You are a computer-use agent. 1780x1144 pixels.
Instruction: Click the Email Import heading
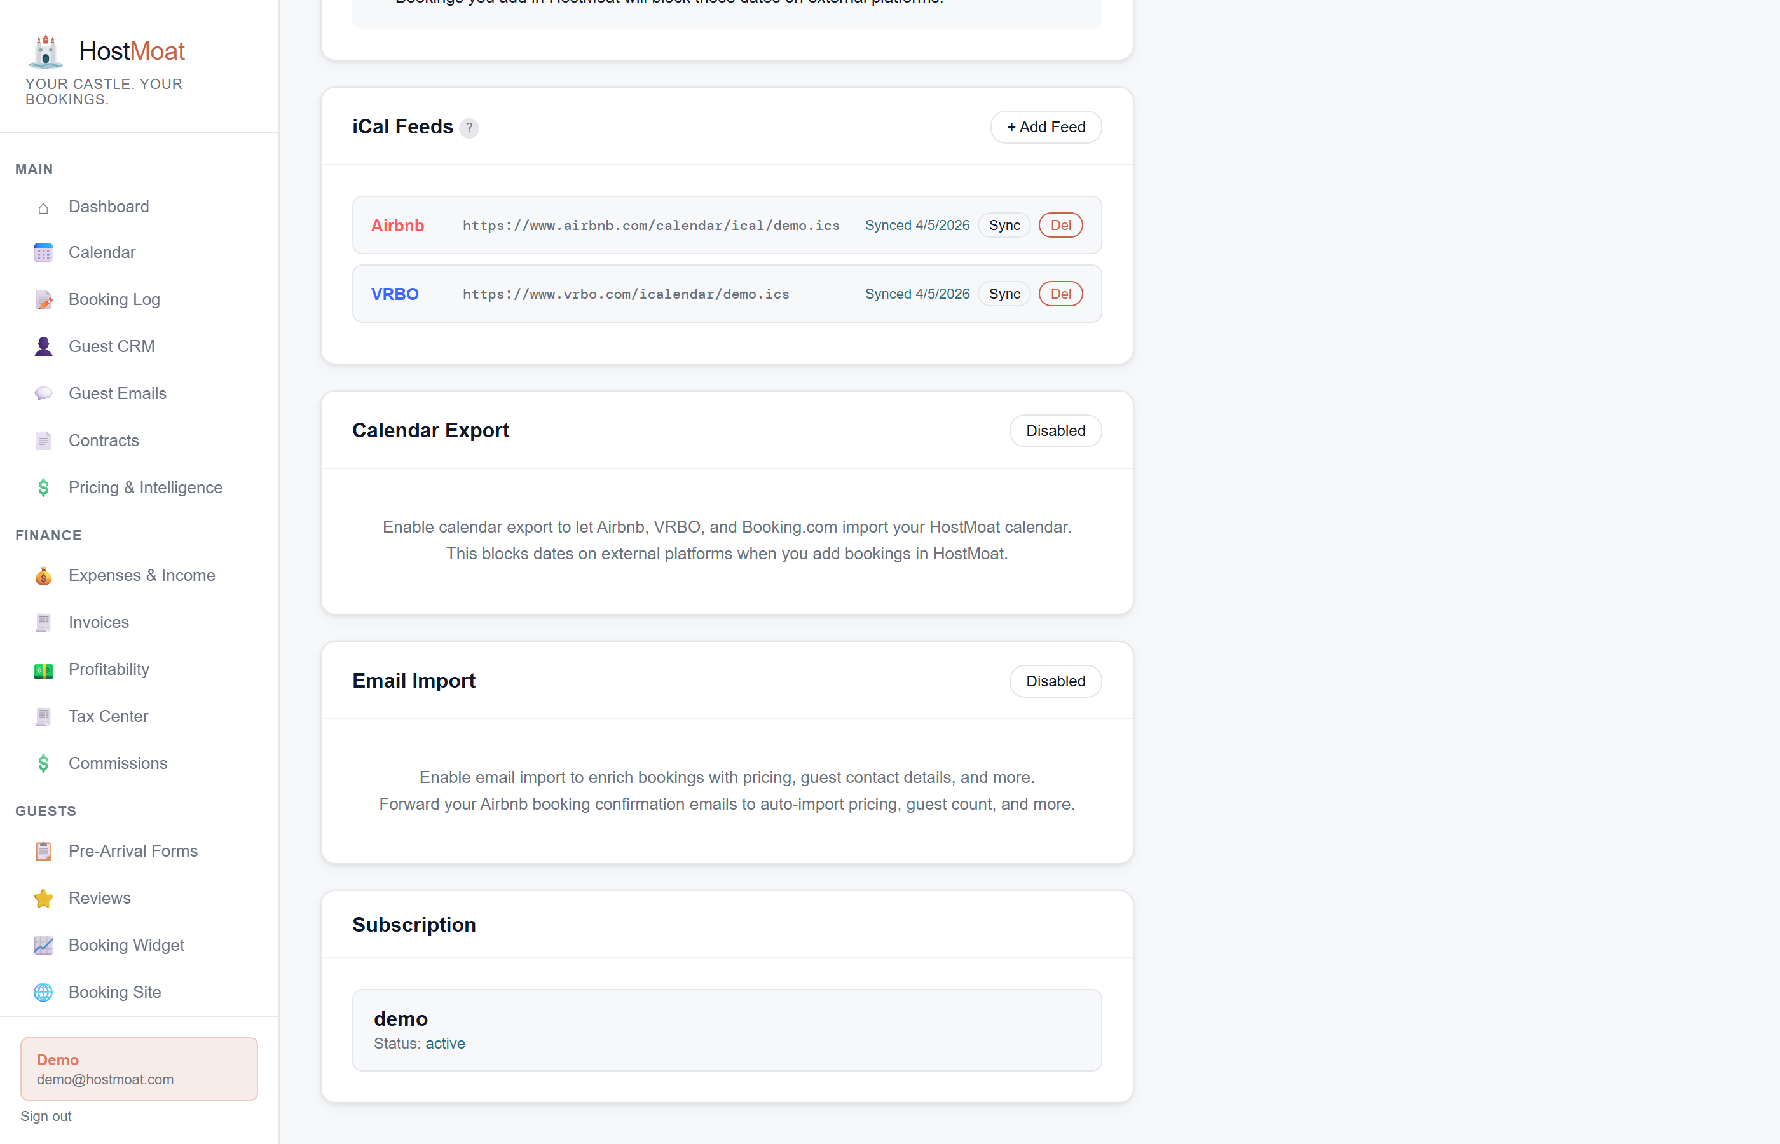pyautogui.click(x=414, y=681)
